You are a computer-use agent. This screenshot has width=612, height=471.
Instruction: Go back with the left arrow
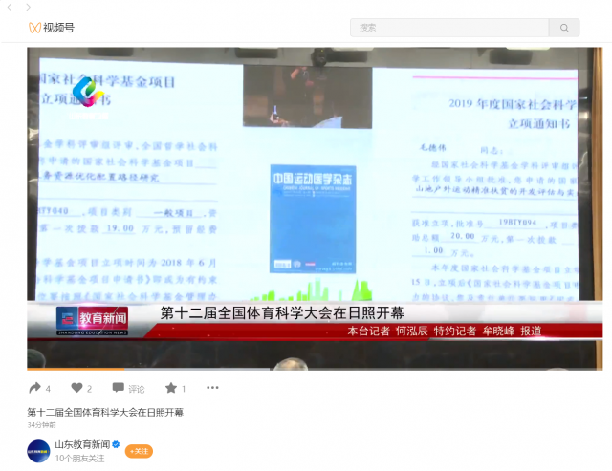point(10,7)
